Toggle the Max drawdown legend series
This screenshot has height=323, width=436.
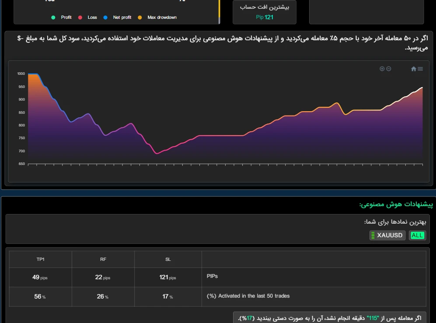162,18
